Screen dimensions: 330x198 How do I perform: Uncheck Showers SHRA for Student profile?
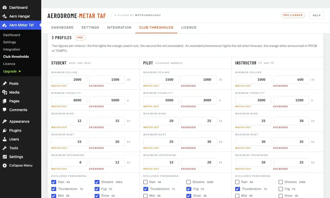(97, 182)
